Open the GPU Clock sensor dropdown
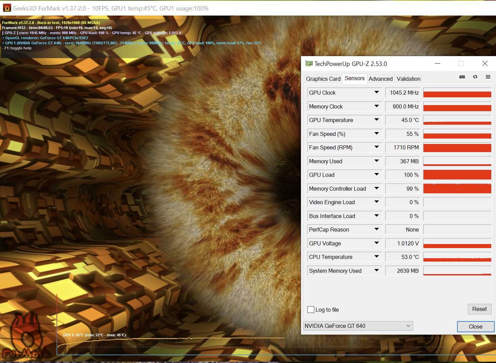The height and width of the screenshot is (363, 496). (376, 92)
